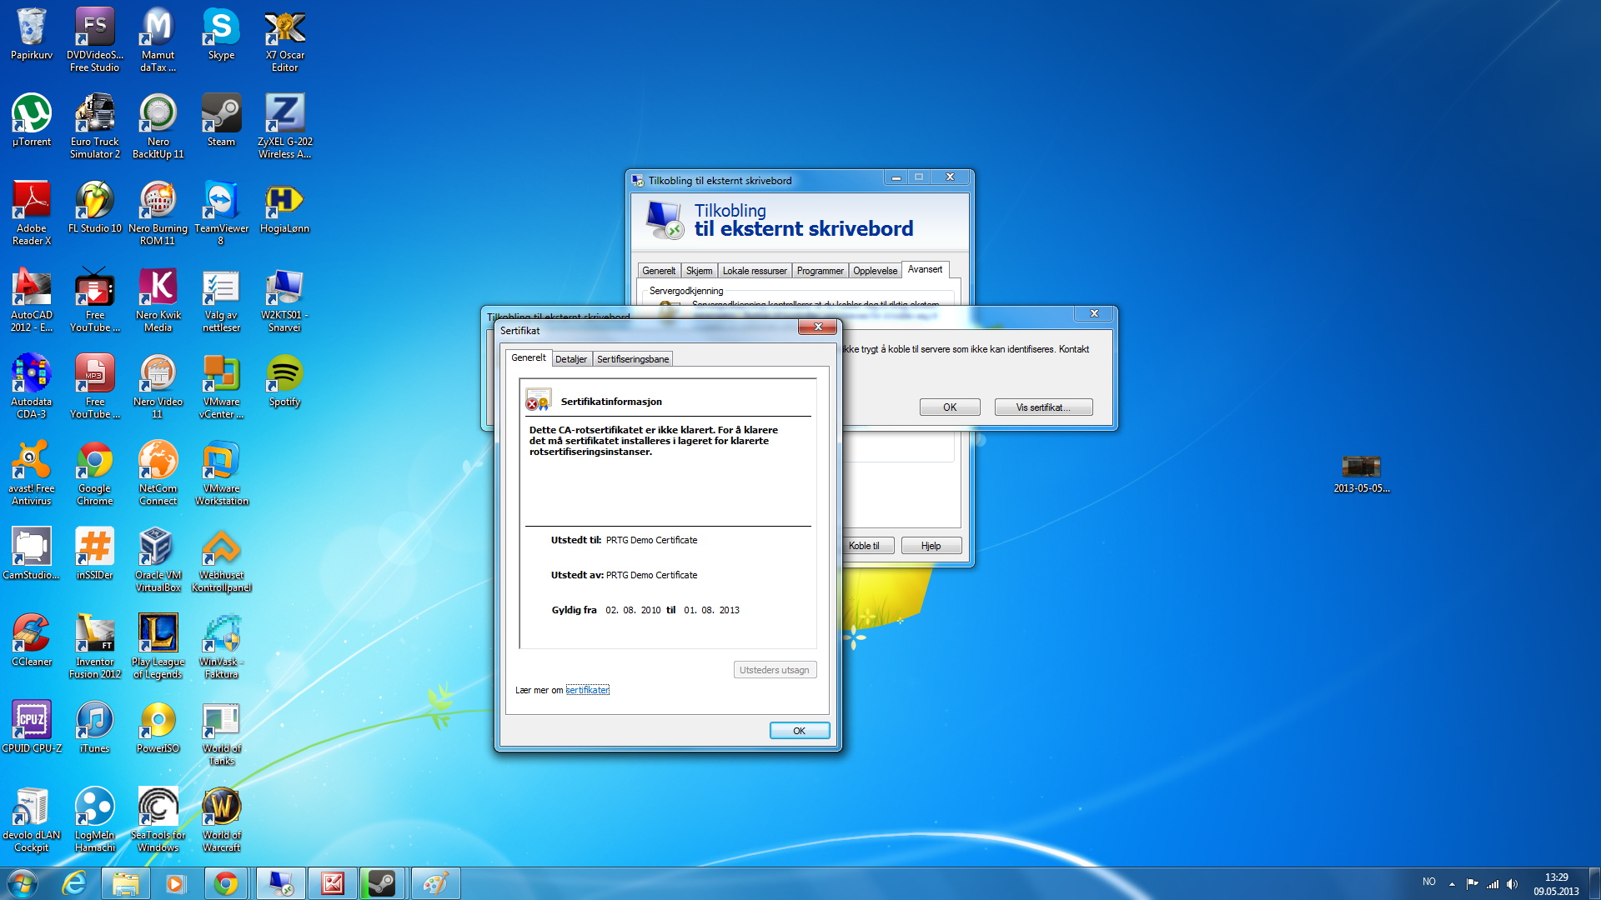Image resolution: width=1601 pixels, height=900 pixels.
Task: Follow the sertifikater help link
Action: click(x=588, y=690)
